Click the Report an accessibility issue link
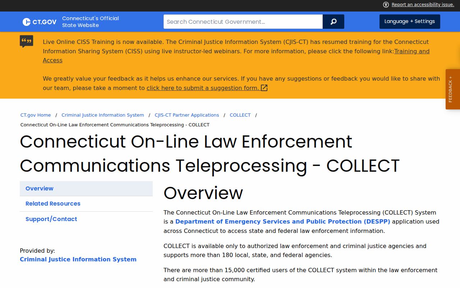 (x=423, y=5)
